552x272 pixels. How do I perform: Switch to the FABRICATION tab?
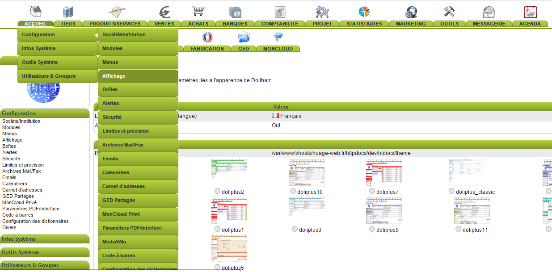coord(207,49)
